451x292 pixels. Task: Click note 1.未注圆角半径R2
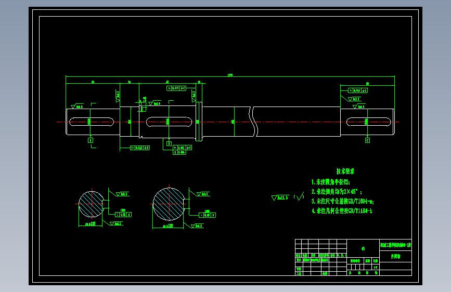coord(330,182)
